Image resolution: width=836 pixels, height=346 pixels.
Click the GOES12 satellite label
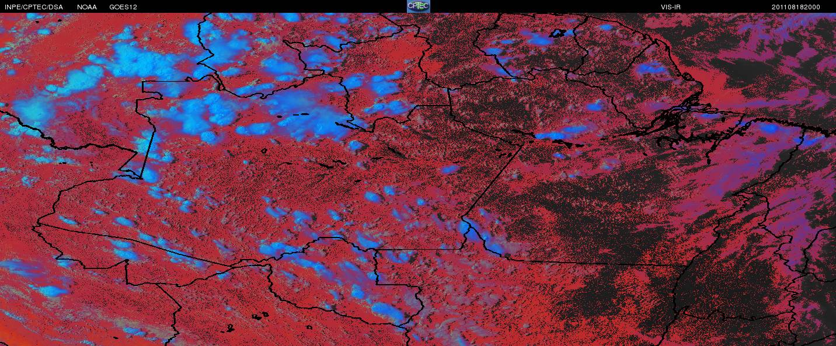tap(123, 7)
